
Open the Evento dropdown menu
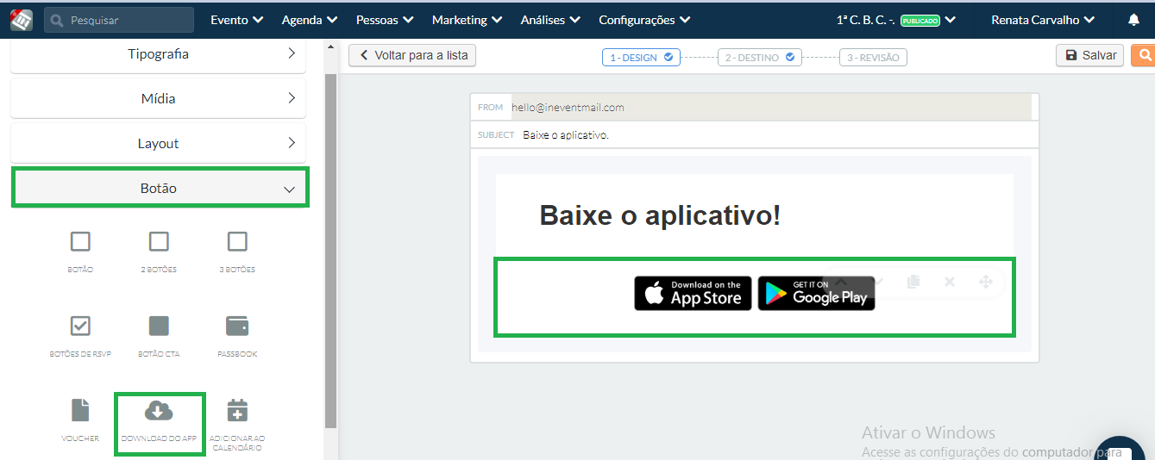(236, 20)
